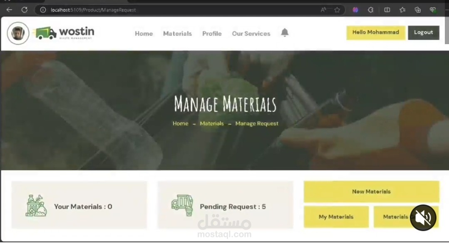Open browser essentials heart icon

pyautogui.click(x=433, y=10)
